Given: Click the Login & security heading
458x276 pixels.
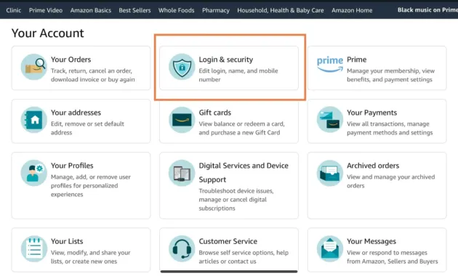Looking at the screenshot, I should (226, 60).
